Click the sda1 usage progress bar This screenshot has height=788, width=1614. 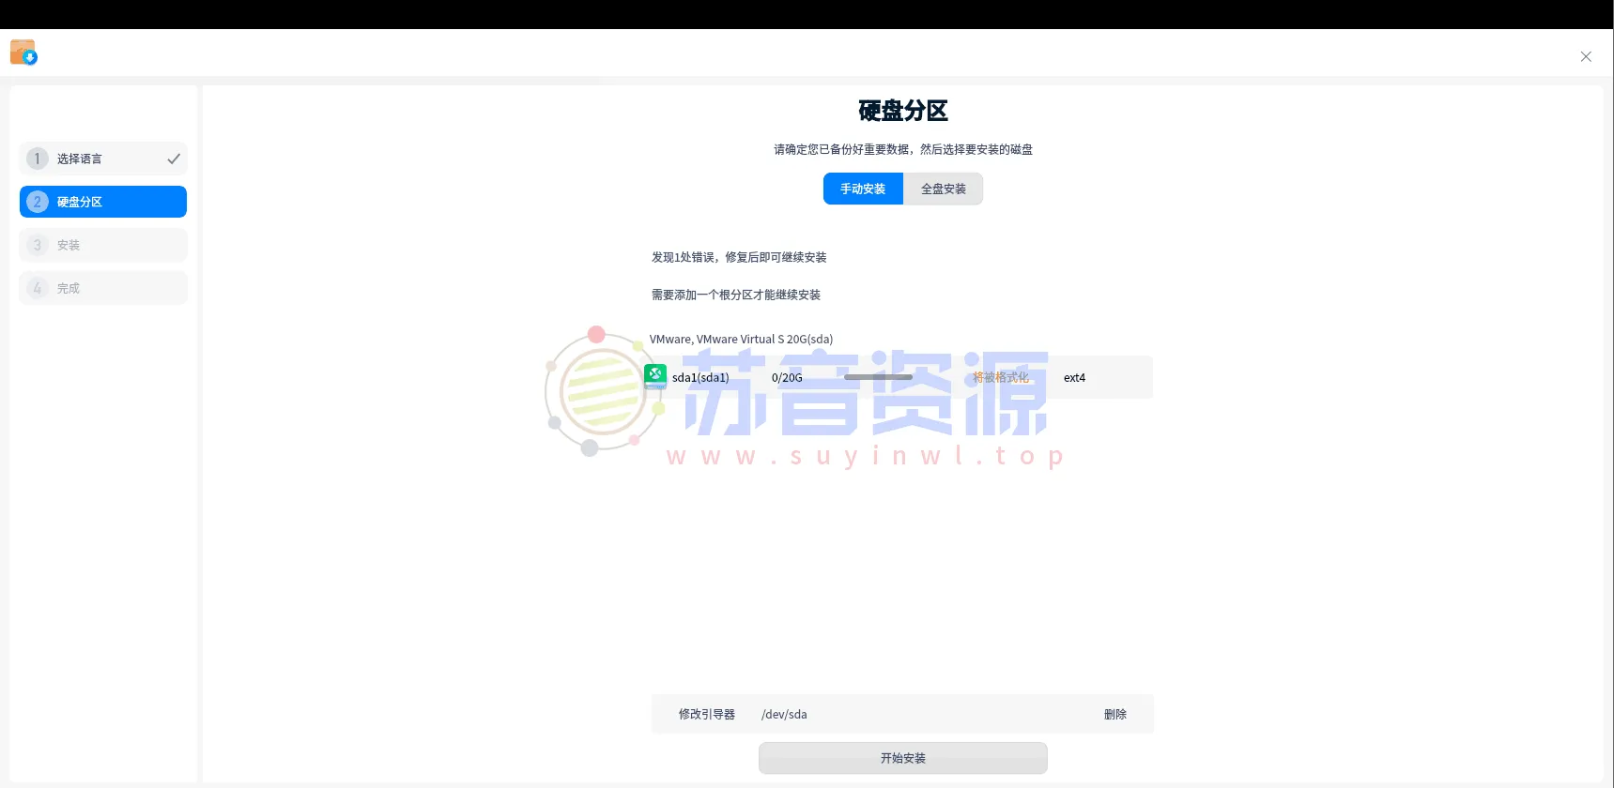878,377
